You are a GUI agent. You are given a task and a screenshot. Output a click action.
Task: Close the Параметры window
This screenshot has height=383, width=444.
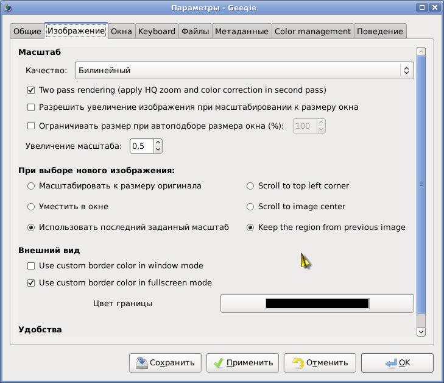pyautogui.click(x=435, y=7)
